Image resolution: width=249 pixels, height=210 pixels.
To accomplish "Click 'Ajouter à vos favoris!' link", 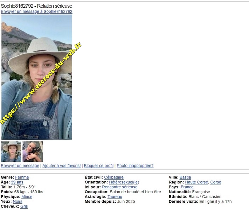I will 62,166.
